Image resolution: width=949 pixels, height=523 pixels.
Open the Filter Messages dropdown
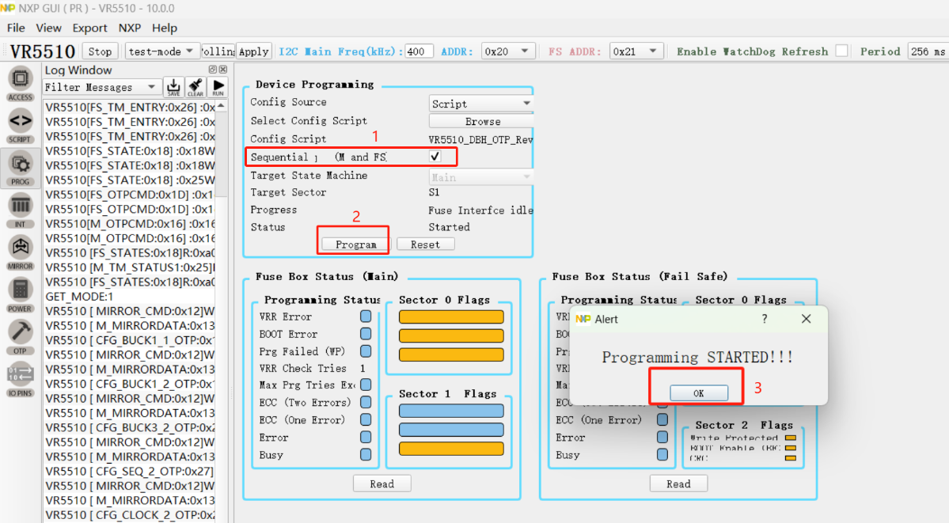click(x=101, y=87)
